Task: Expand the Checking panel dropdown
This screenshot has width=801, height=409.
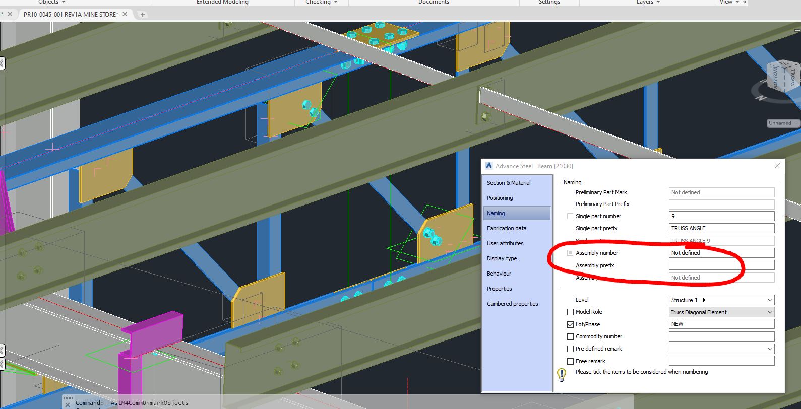Action: point(321,2)
